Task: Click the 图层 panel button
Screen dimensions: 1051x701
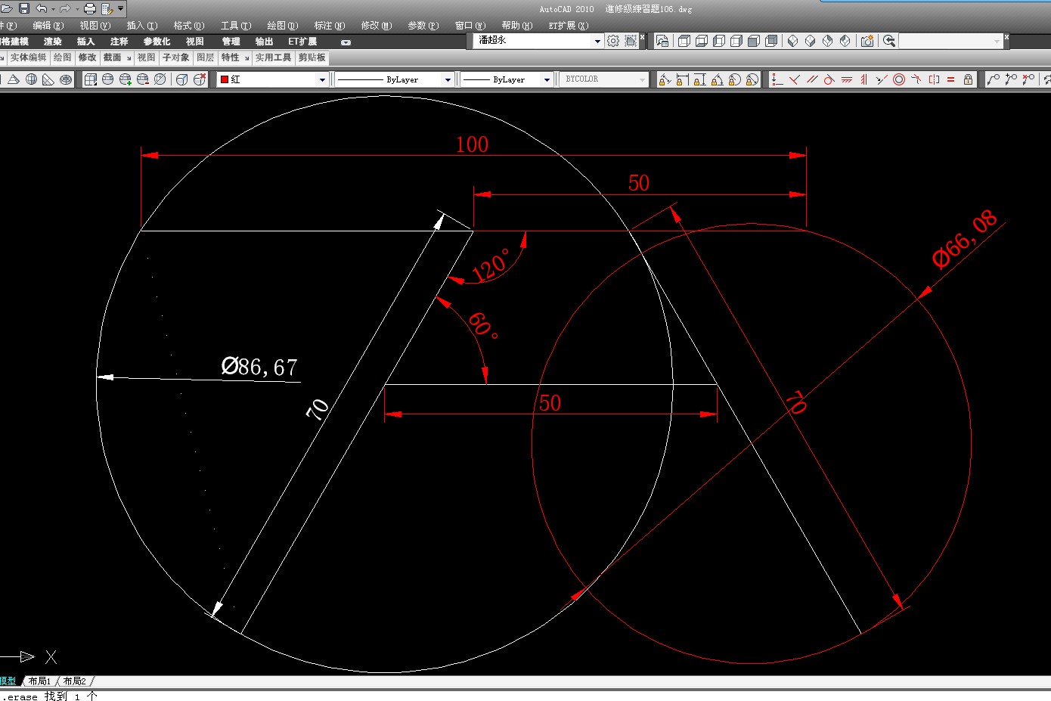Action: (x=206, y=57)
